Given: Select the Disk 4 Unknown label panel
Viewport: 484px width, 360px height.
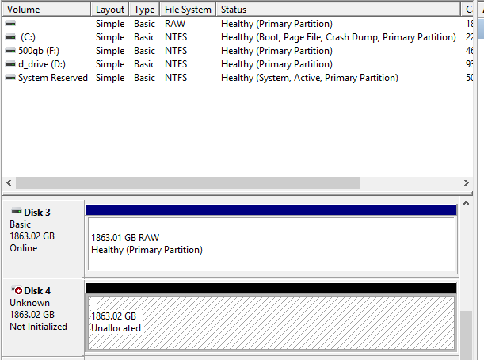Looking at the screenshot, I should (x=44, y=317).
